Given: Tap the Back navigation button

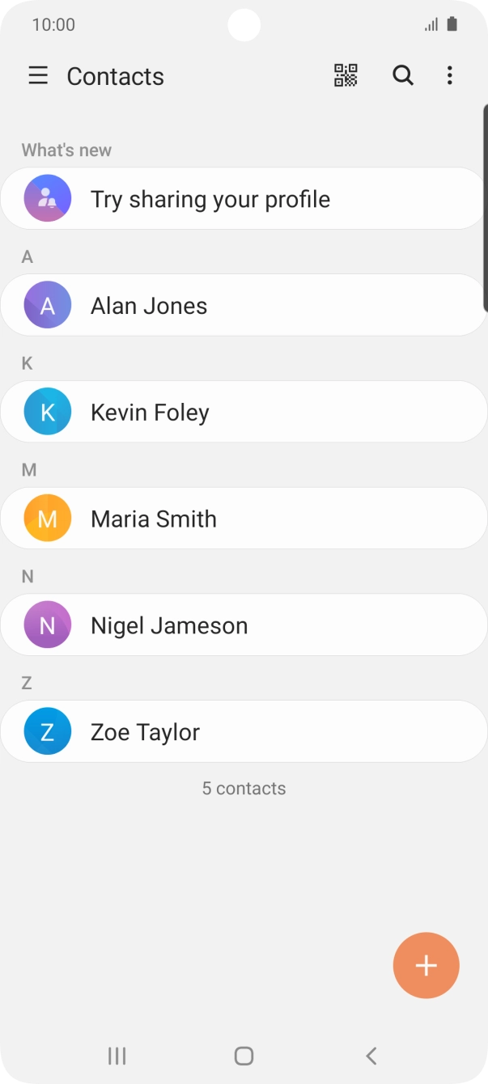Looking at the screenshot, I should click(371, 1056).
